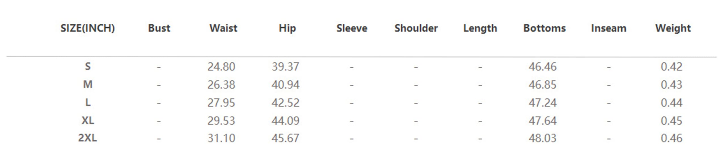726x159 pixels.
Task: Click the Inseam column header
Action: point(609,28)
